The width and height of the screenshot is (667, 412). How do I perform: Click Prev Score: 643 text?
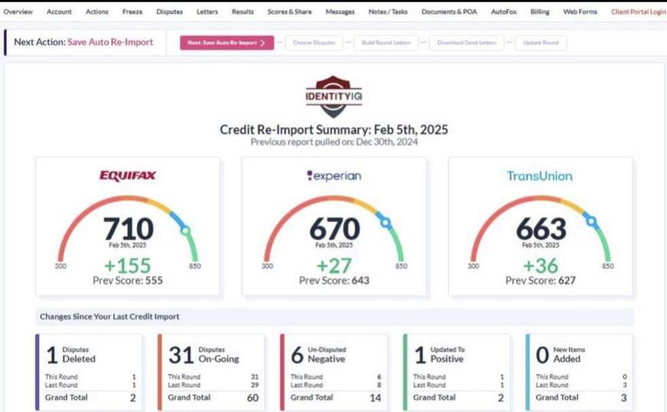pyautogui.click(x=334, y=280)
